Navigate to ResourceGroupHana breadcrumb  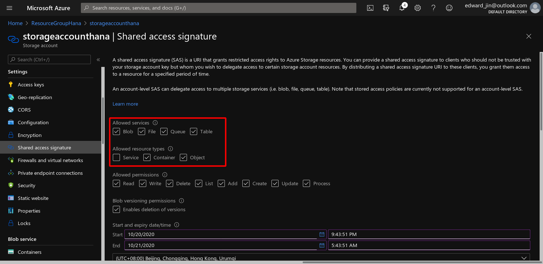[56, 23]
